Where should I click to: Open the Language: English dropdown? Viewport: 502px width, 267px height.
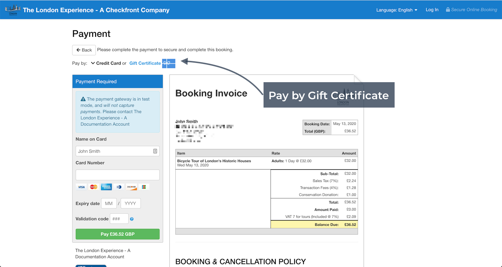[397, 10]
